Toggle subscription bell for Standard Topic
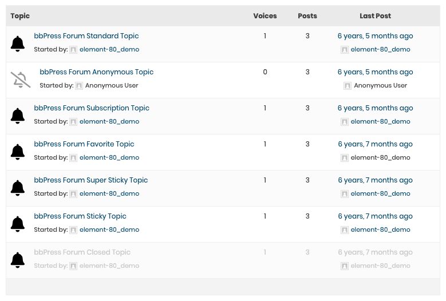Viewport: 446px width, 301px height. [x=18, y=43]
